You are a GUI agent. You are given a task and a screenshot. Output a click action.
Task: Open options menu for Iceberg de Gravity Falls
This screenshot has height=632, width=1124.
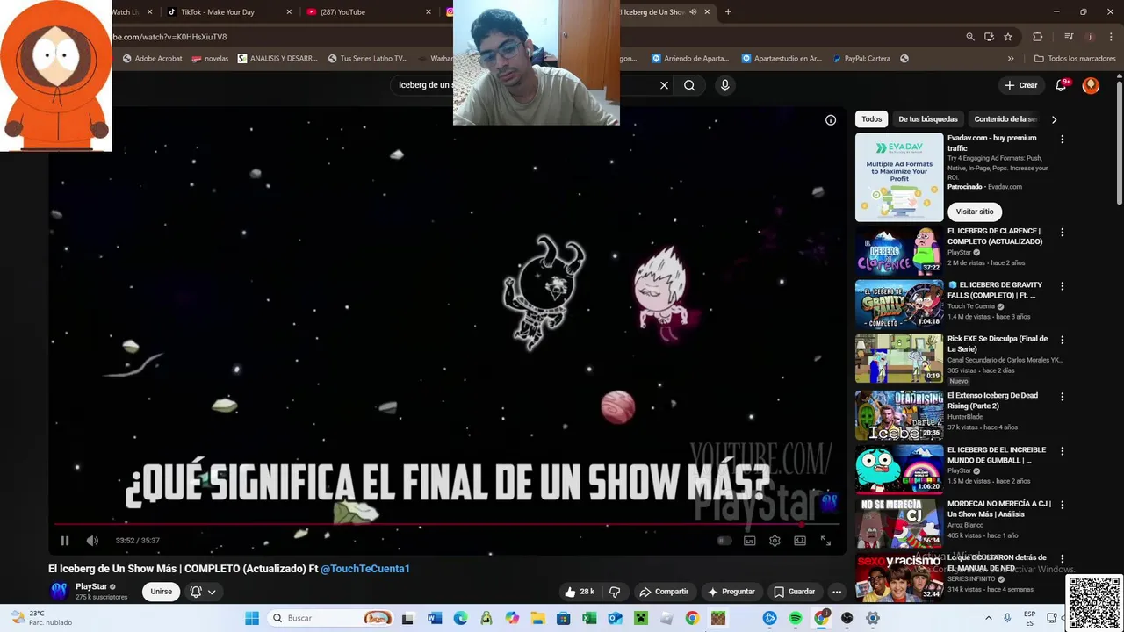[1062, 286]
